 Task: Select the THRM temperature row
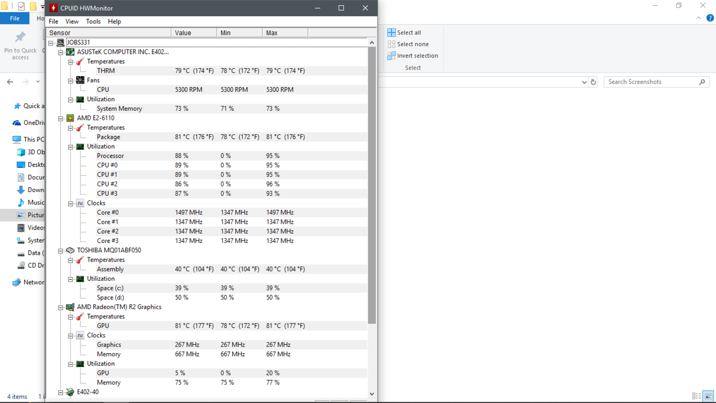207,71
